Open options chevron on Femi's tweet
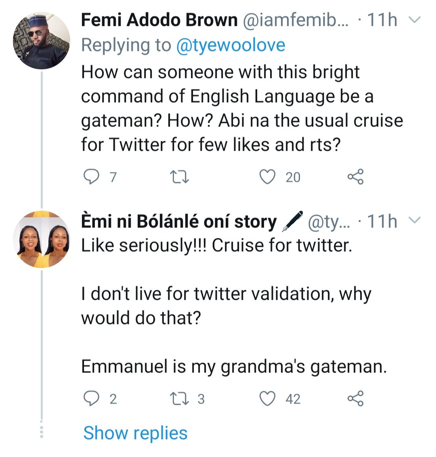 coord(415,20)
